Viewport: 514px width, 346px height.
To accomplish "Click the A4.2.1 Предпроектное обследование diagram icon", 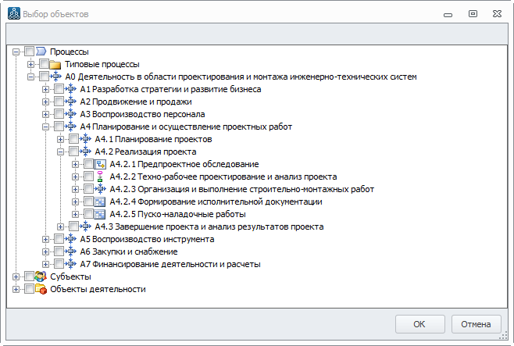I will [100, 164].
